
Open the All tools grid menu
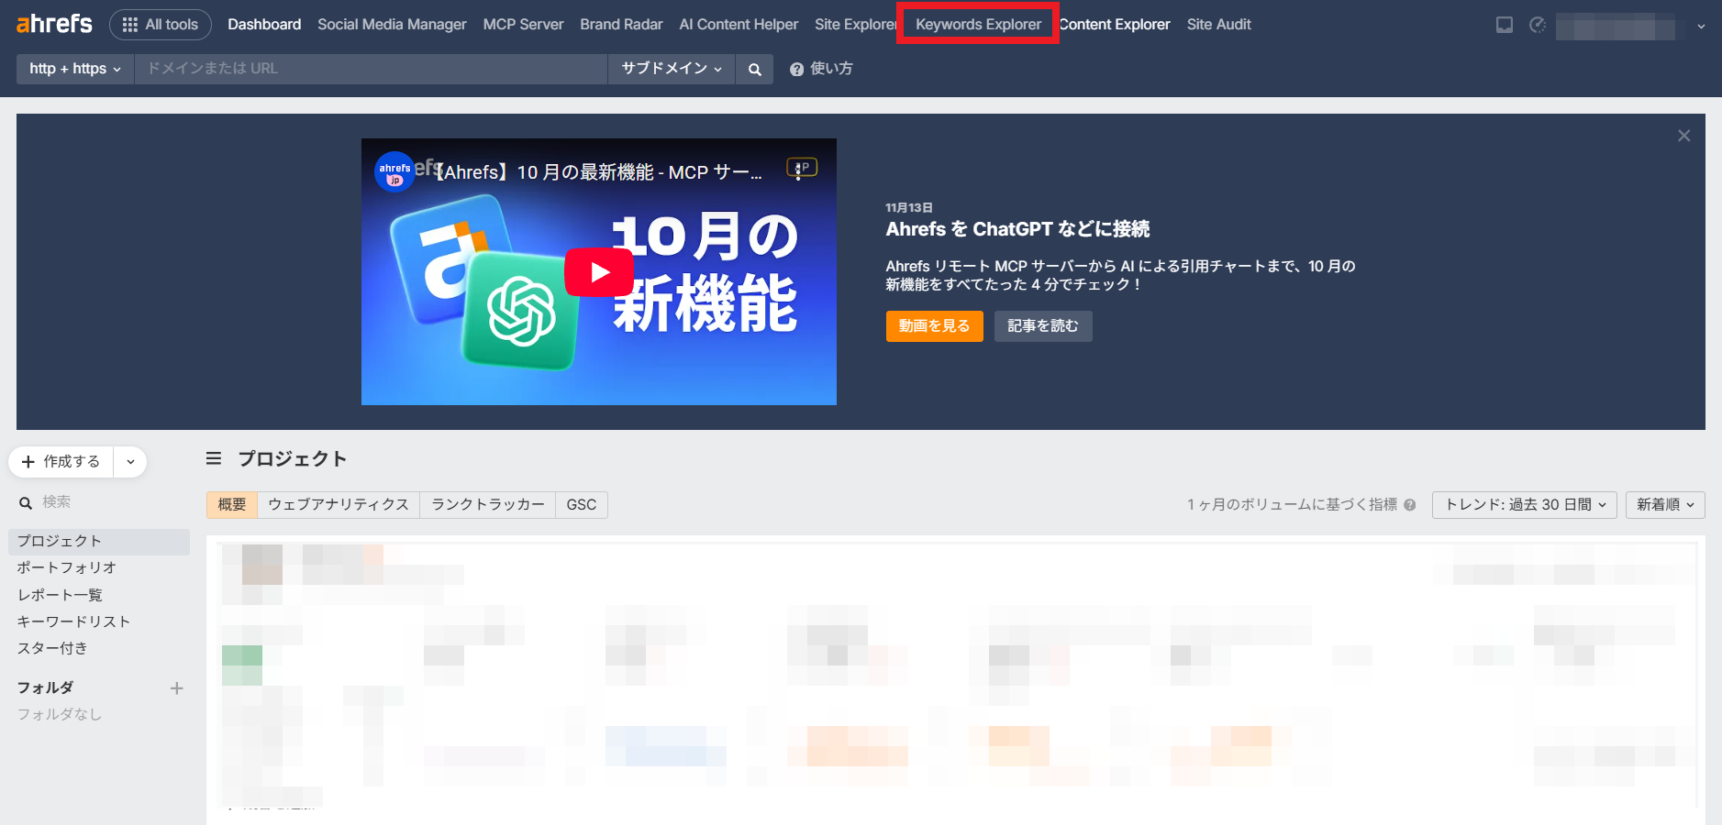click(161, 24)
